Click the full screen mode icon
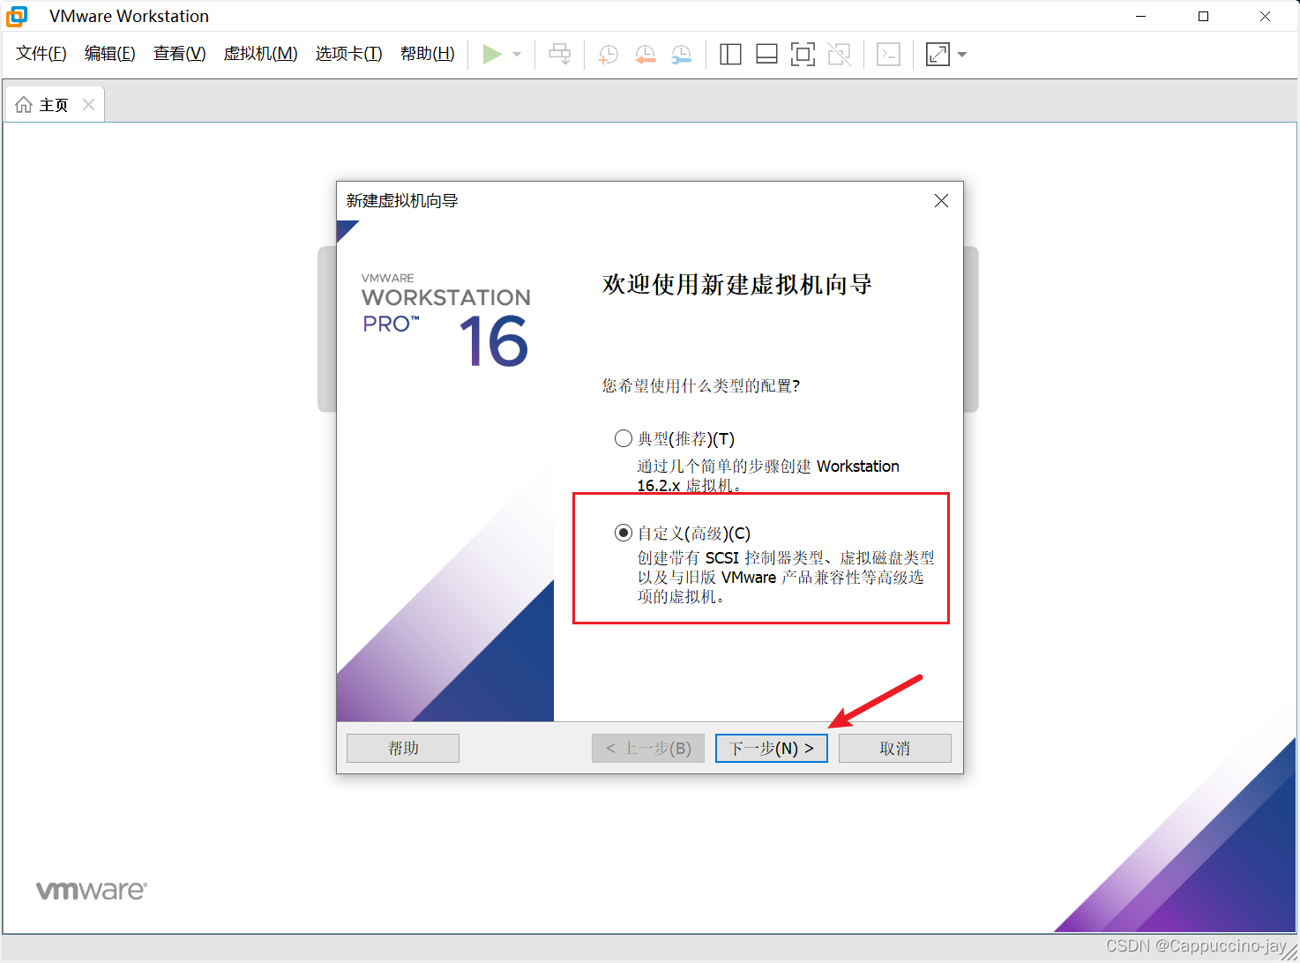 [x=803, y=55]
